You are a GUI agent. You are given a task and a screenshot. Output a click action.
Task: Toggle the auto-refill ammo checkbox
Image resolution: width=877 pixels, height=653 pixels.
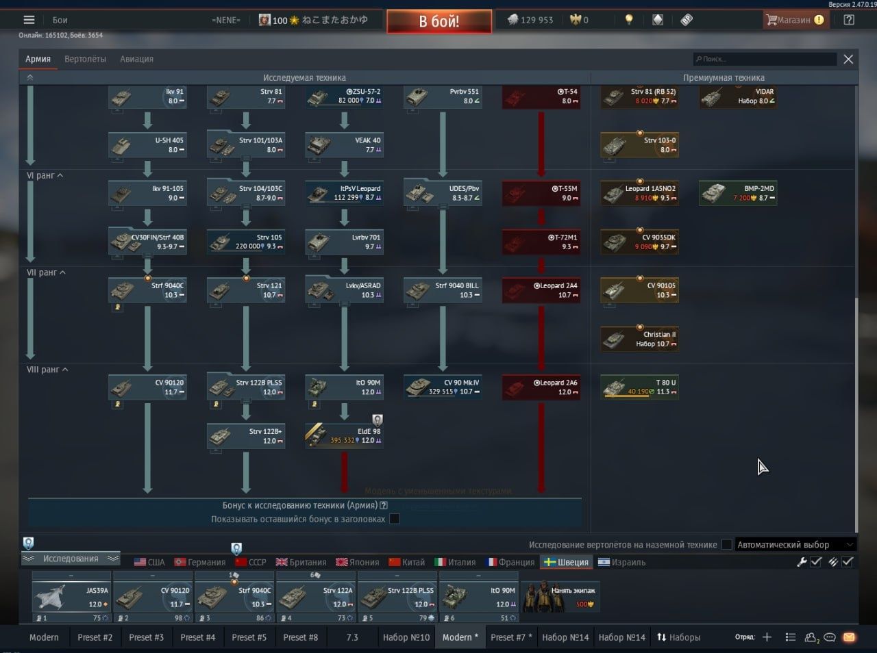click(848, 562)
